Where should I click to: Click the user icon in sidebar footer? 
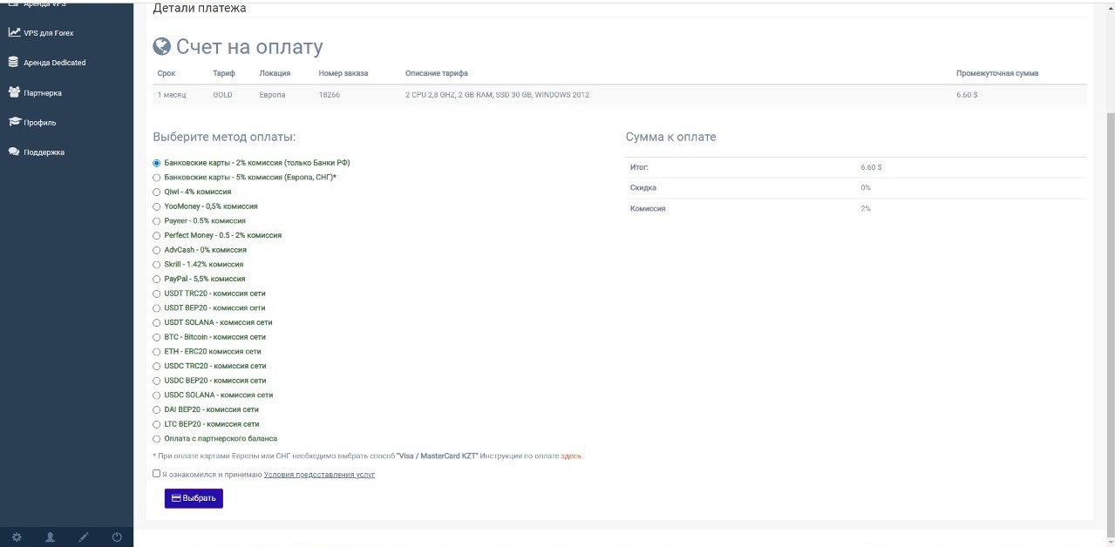(x=50, y=537)
